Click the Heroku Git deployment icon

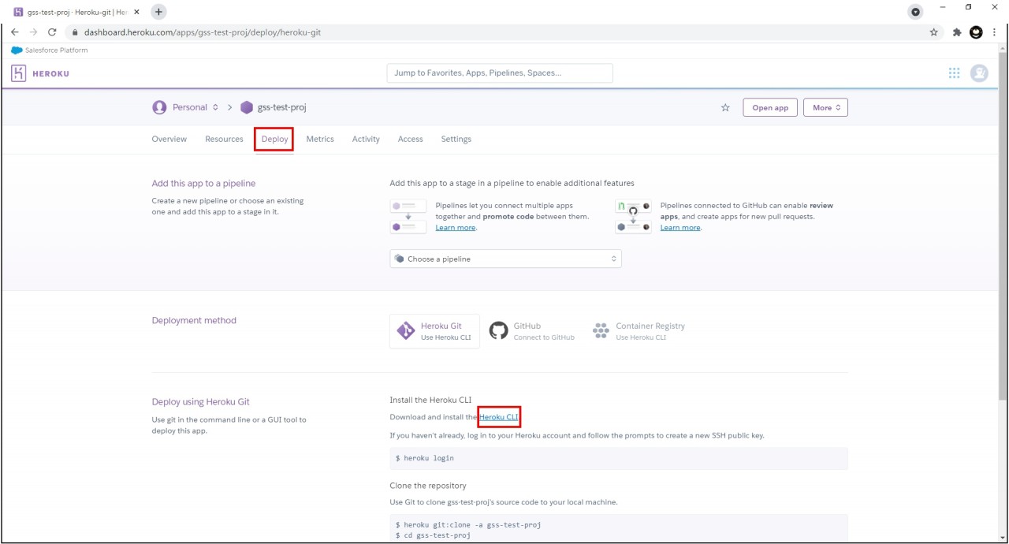coord(406,331)
